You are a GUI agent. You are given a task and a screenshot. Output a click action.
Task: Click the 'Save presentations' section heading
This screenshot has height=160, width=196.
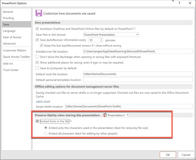click(48, 23)
